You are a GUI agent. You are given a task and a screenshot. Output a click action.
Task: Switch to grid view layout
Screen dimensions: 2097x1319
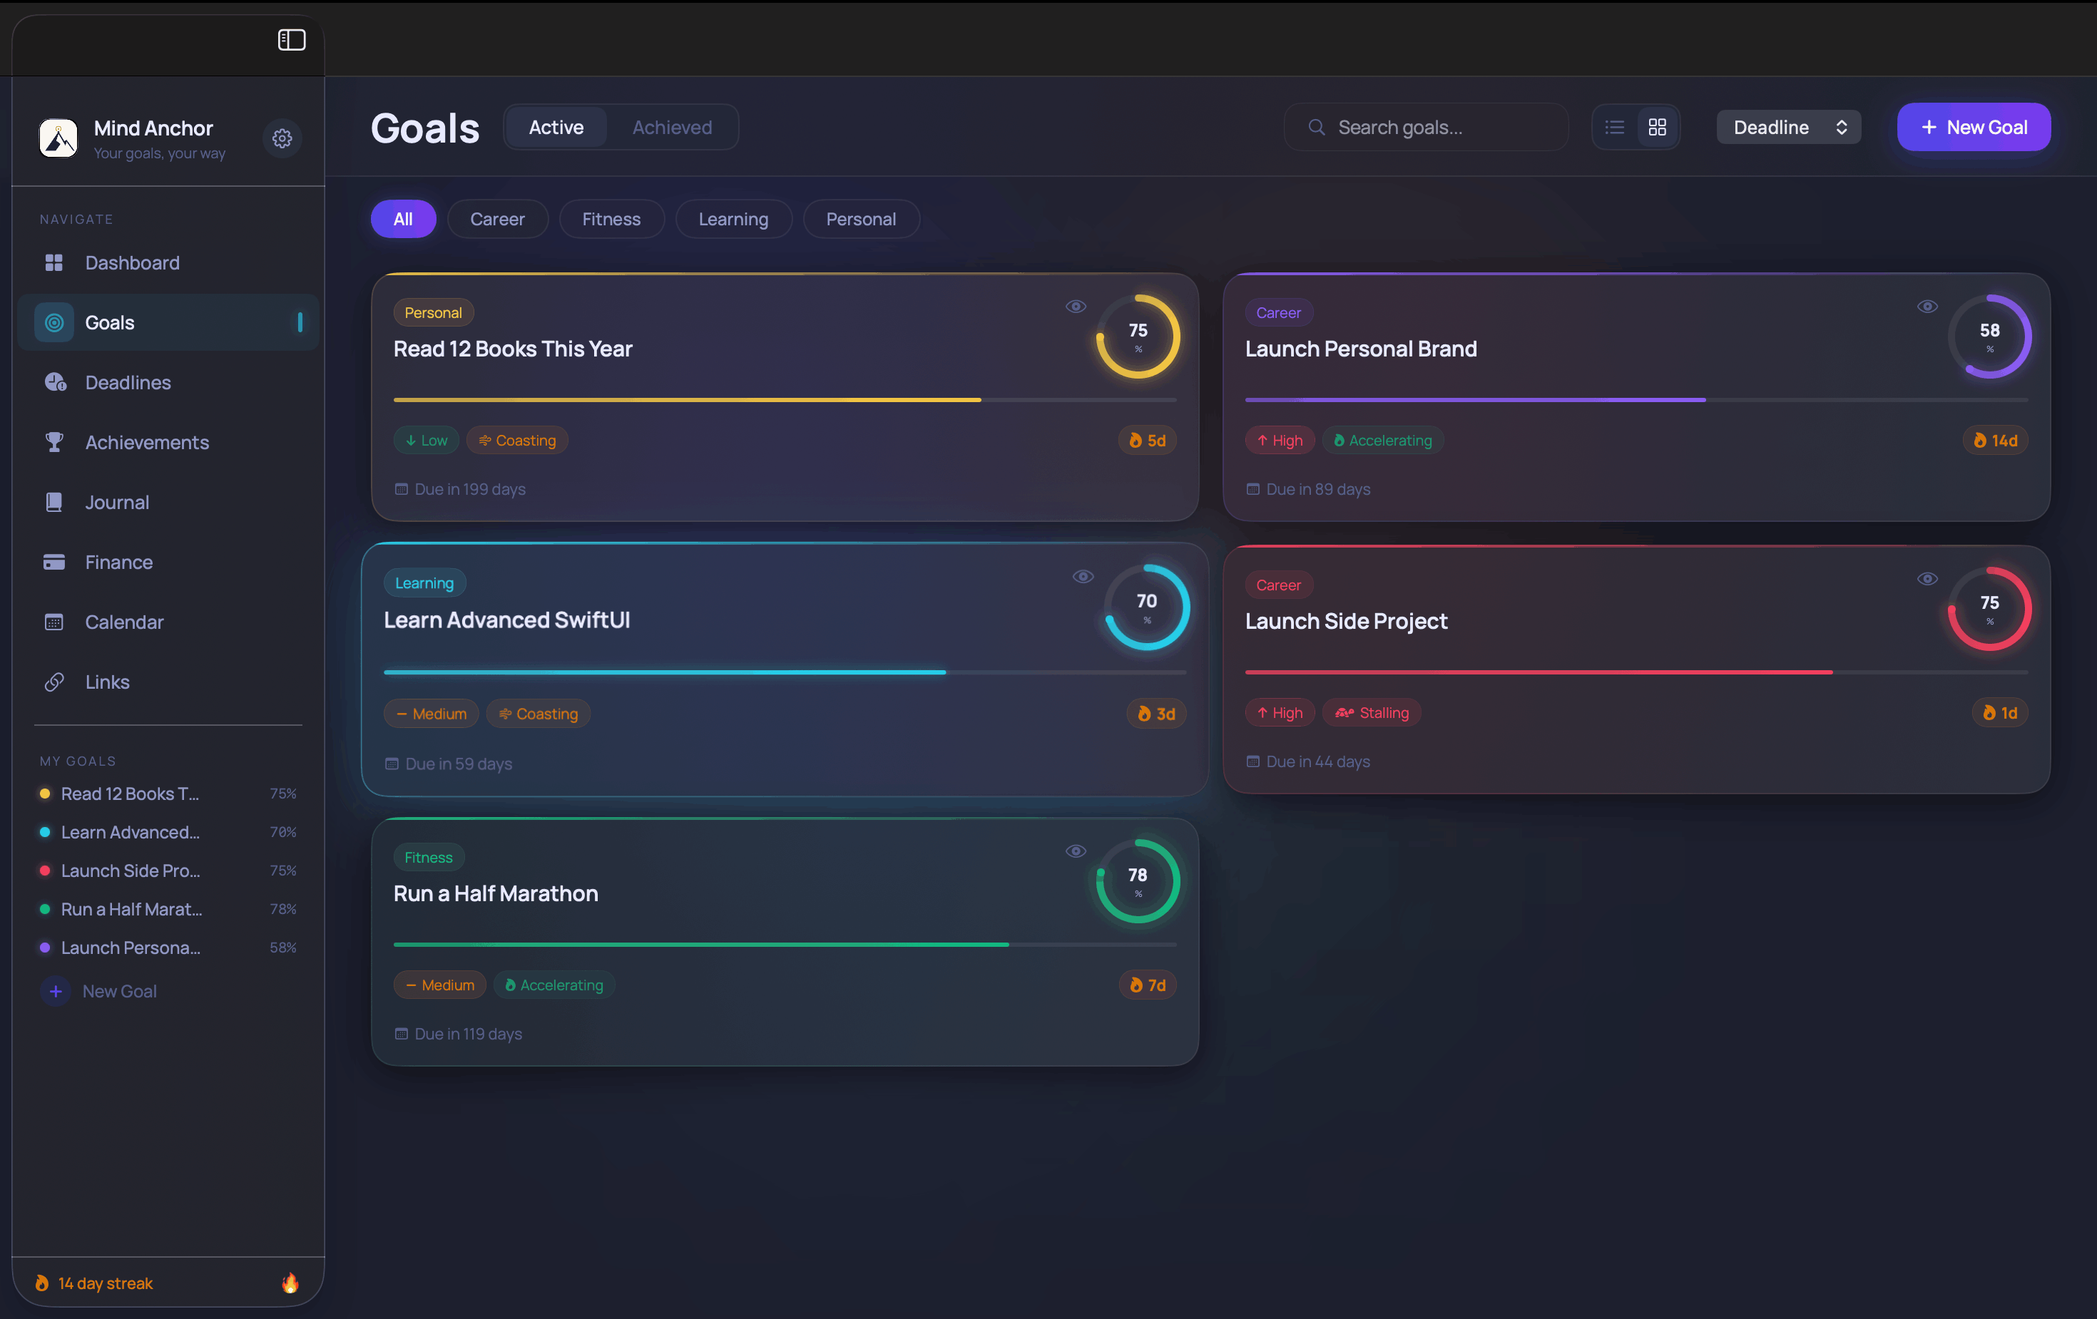[1657, 128]
